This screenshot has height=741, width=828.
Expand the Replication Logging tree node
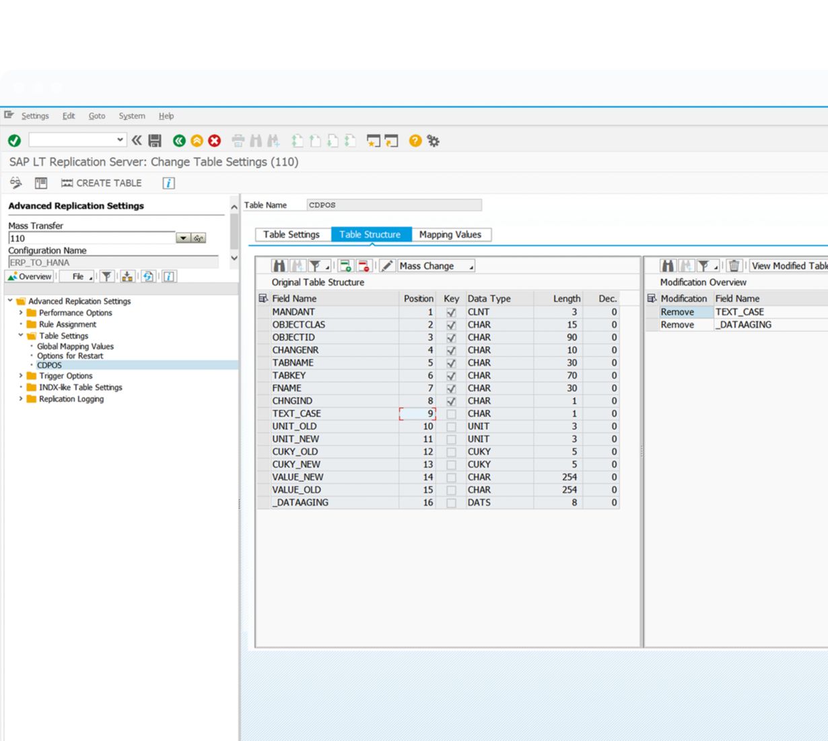(21, 399)
